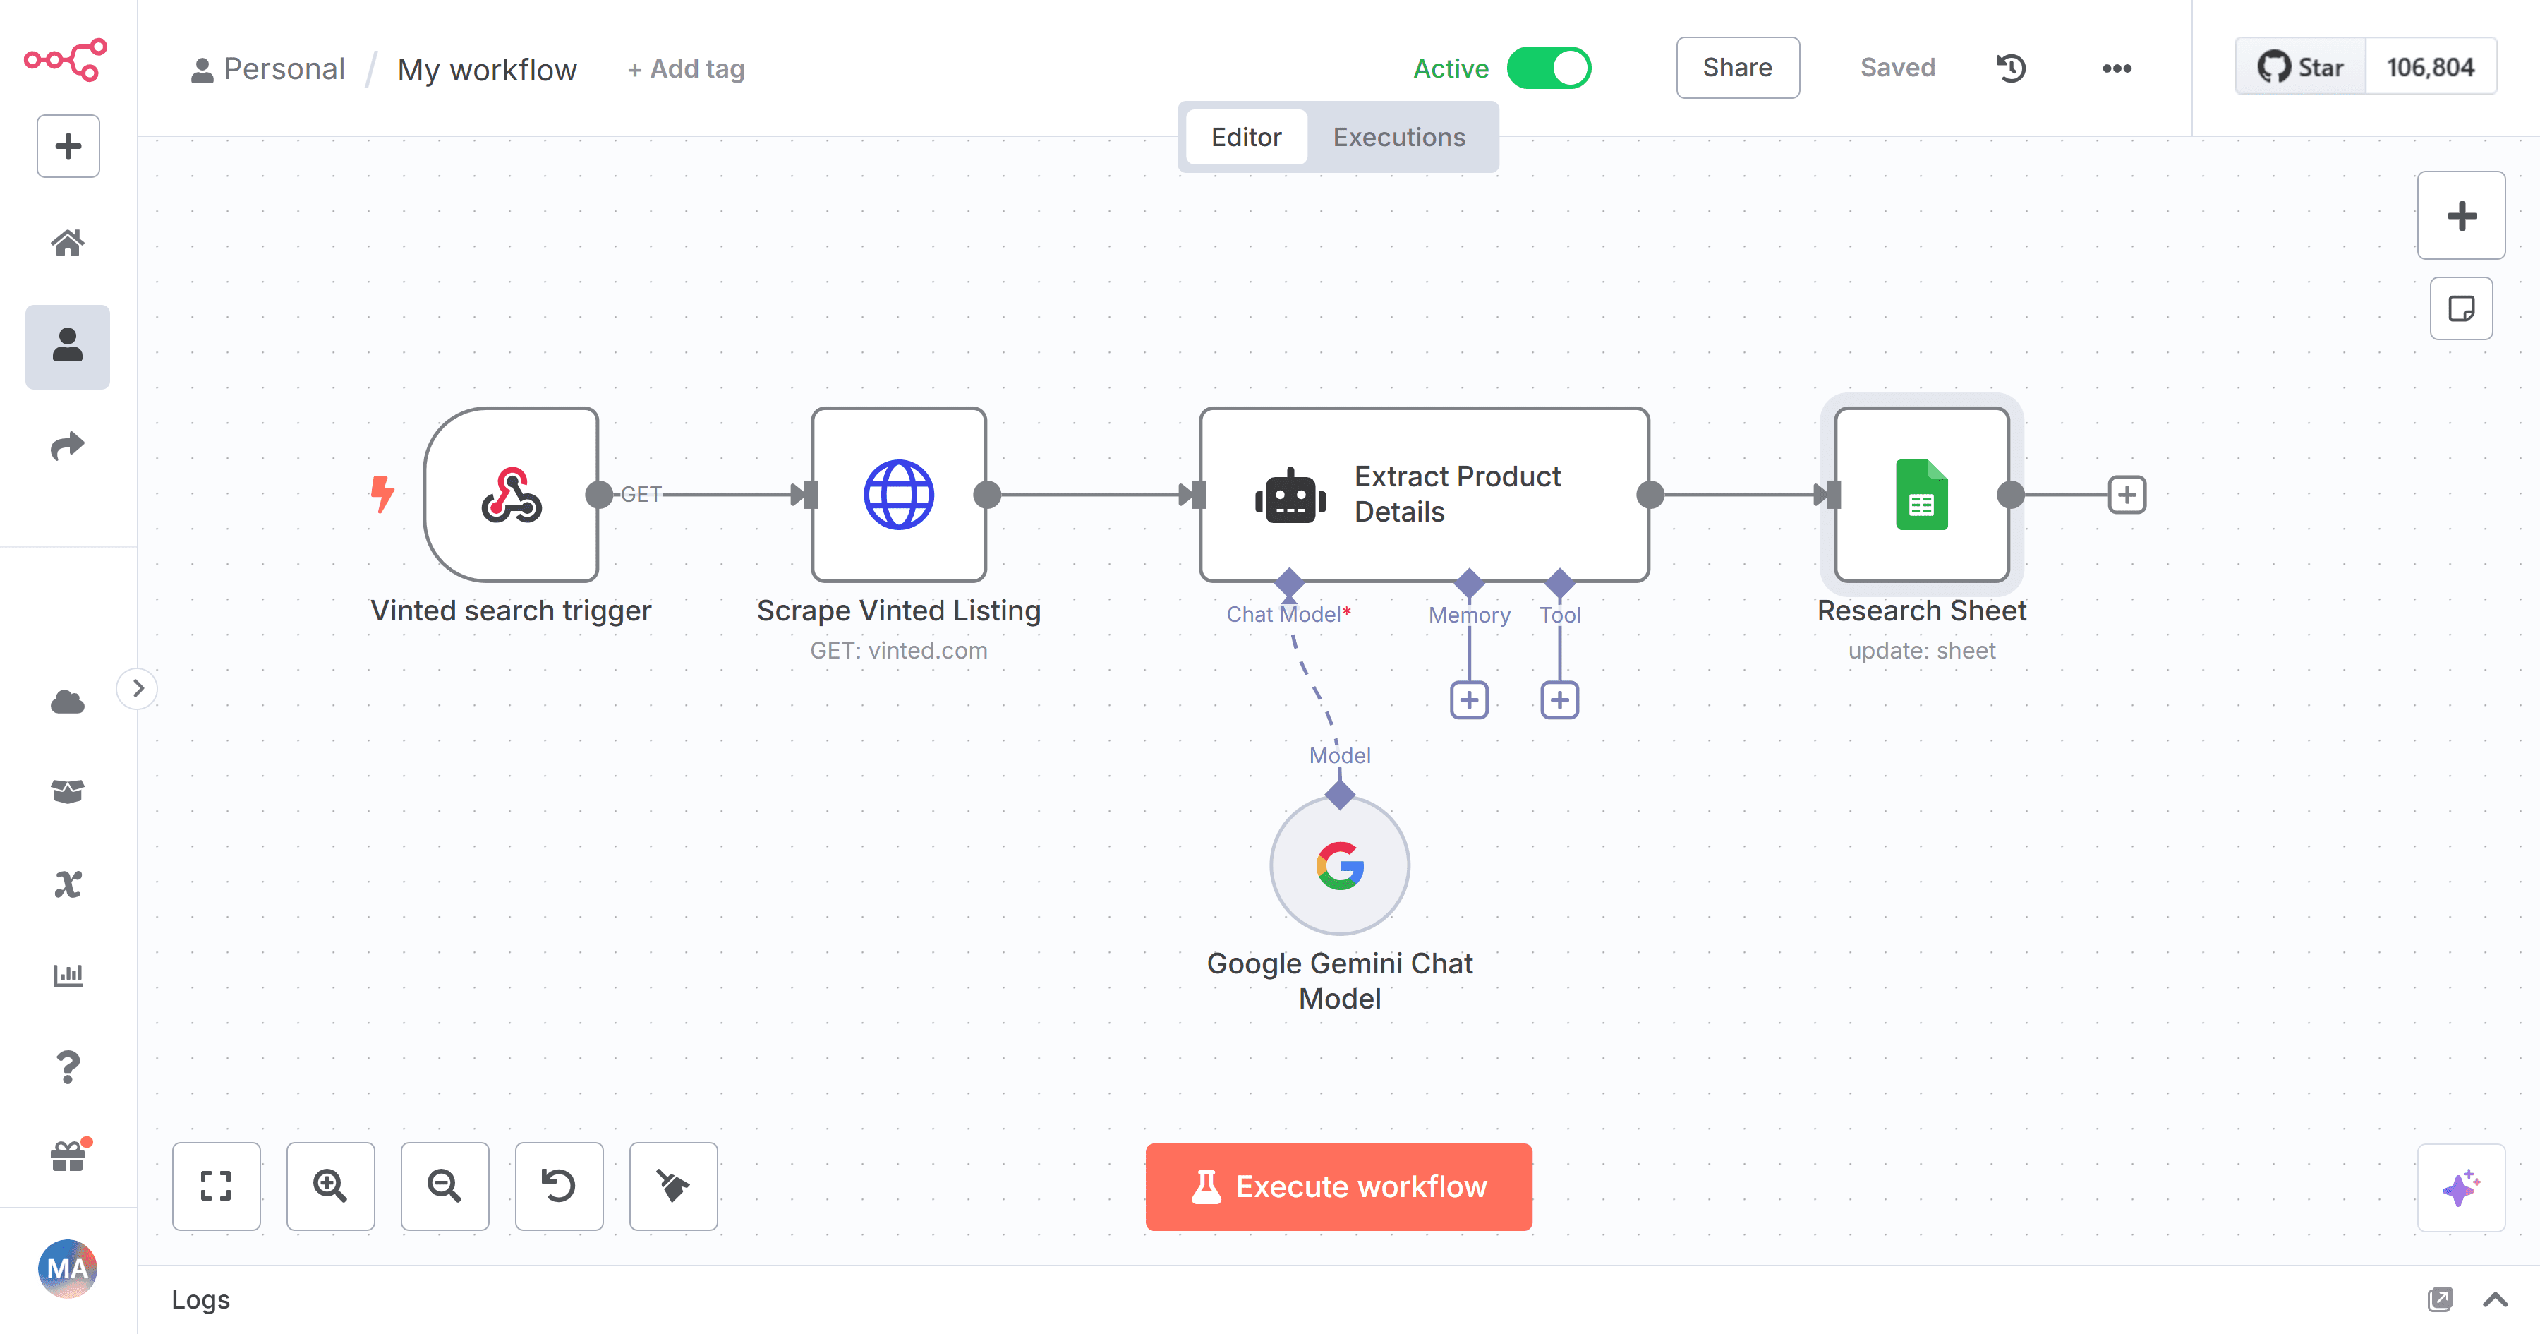
Task: Click + Add tag
Action: click(x=687, y=69)
